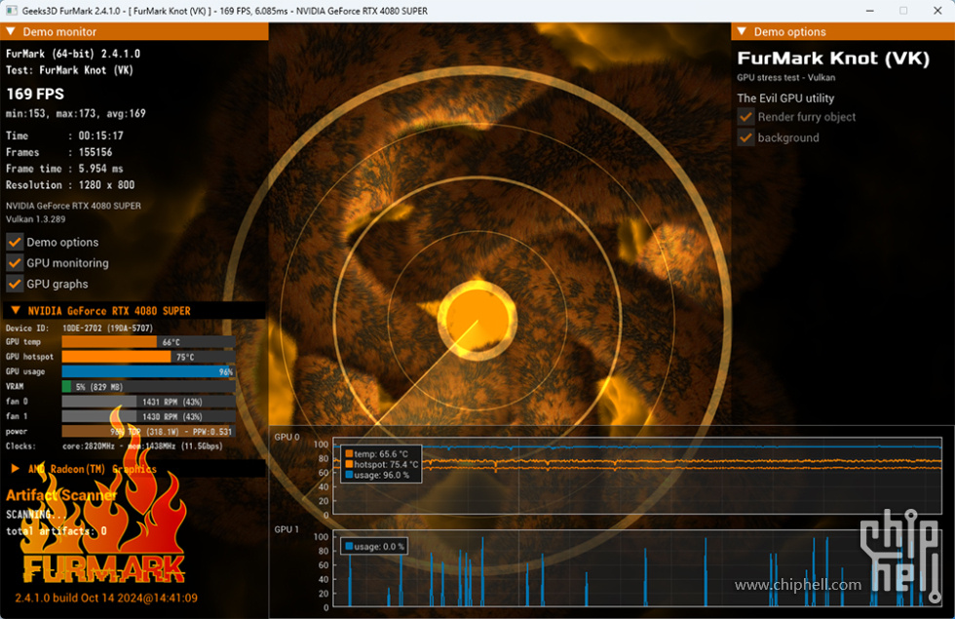
Task: Toggle the background checkbox
Action: pyautogui.click(x=745, y=137)
